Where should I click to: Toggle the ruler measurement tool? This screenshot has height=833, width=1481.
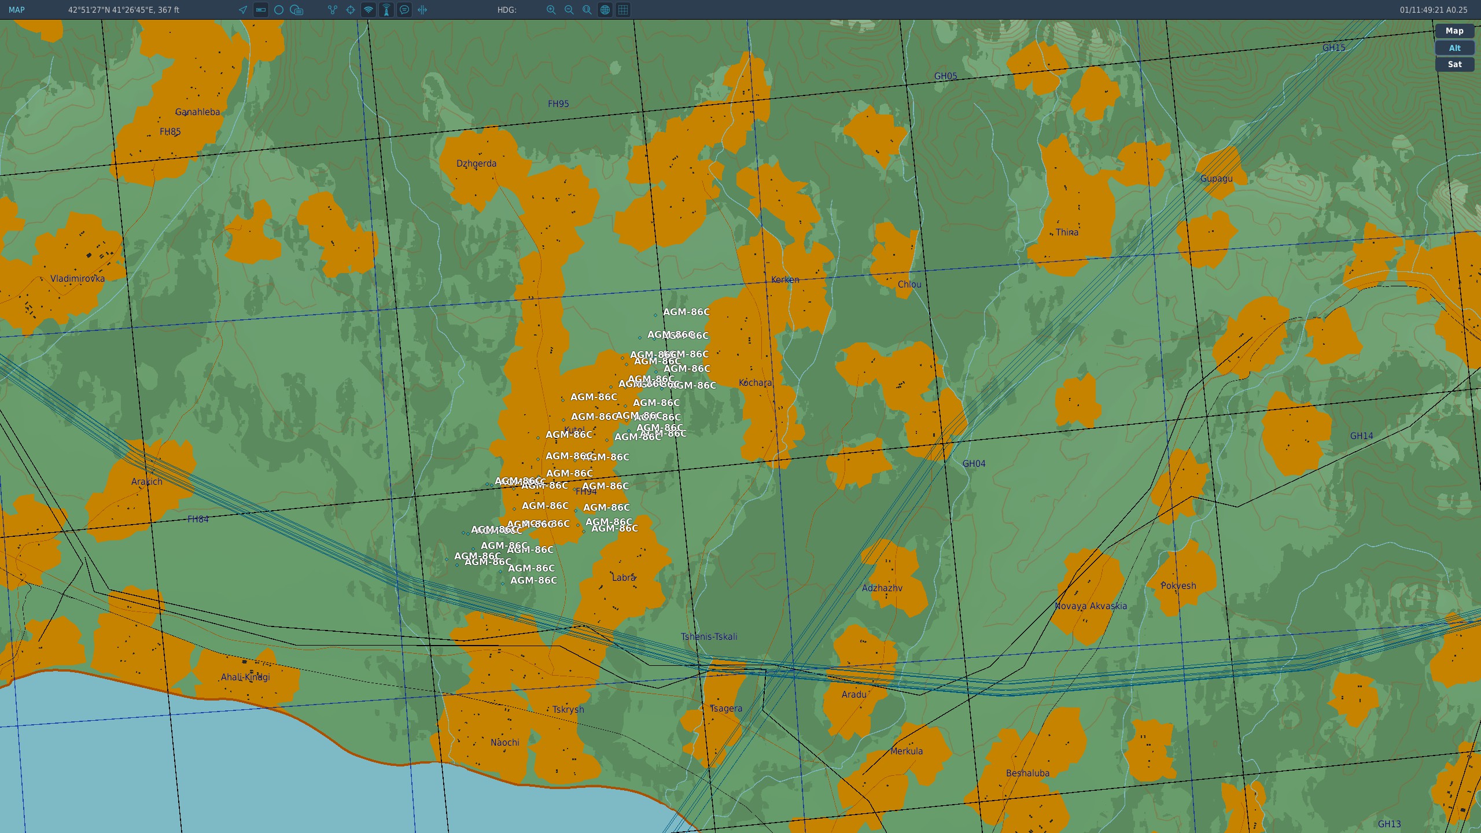click(261, 10)
